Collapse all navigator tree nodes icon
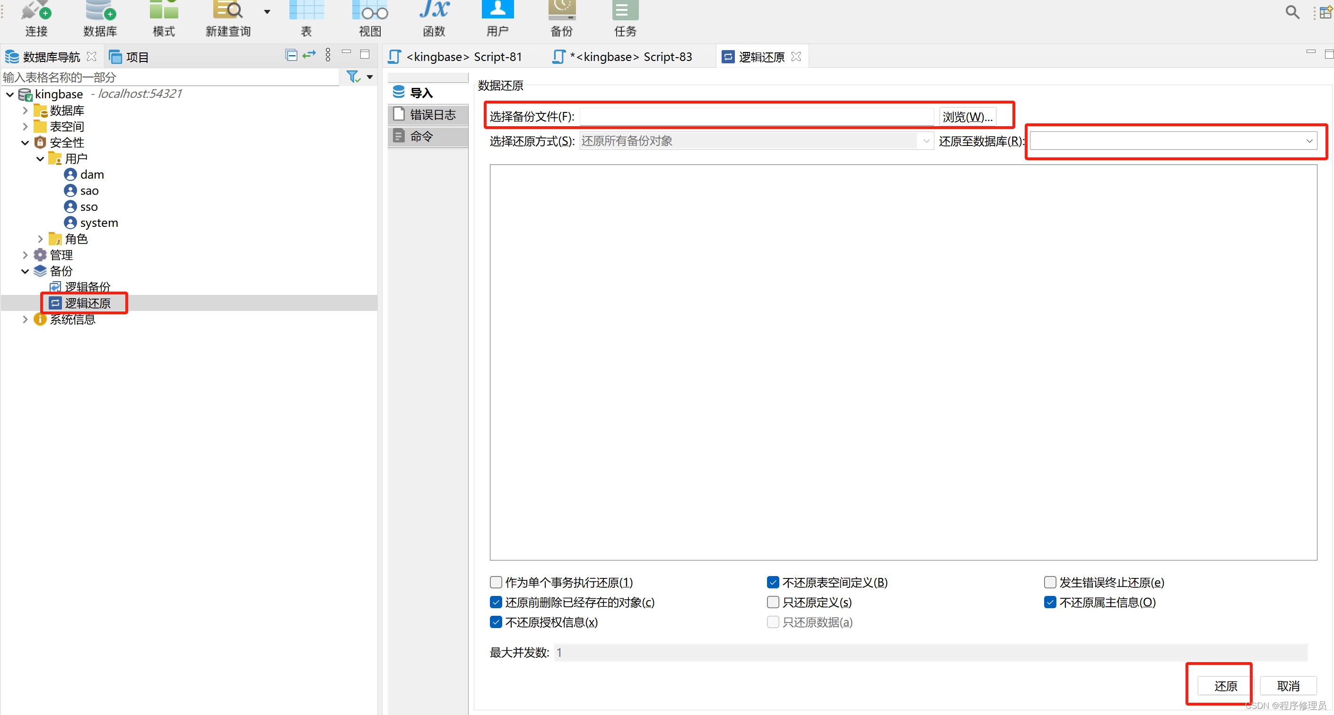The image size is (1334, 715). click(x=291, y=55)
